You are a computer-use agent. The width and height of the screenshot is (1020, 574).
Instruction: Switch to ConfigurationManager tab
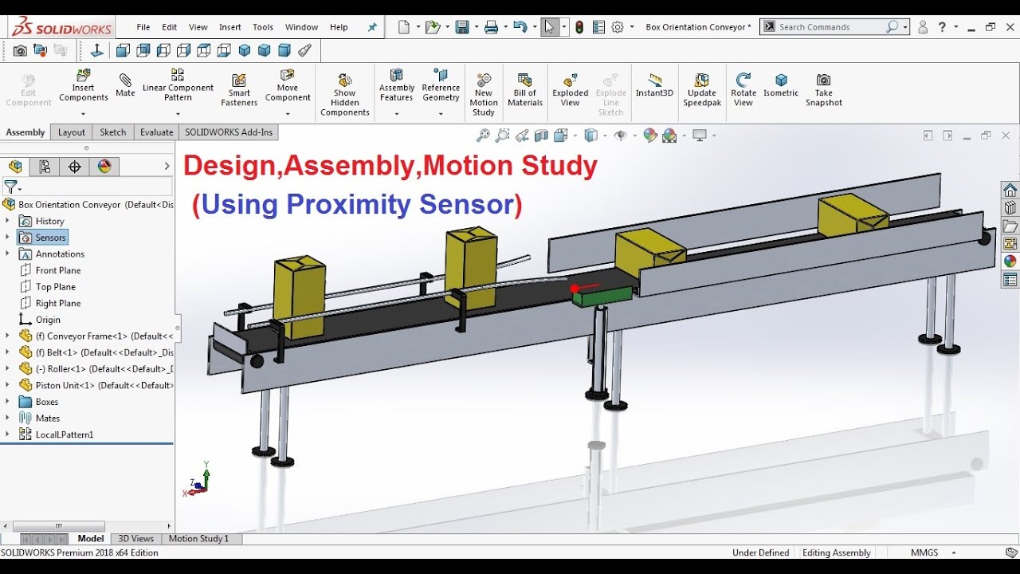click(45, 166)
